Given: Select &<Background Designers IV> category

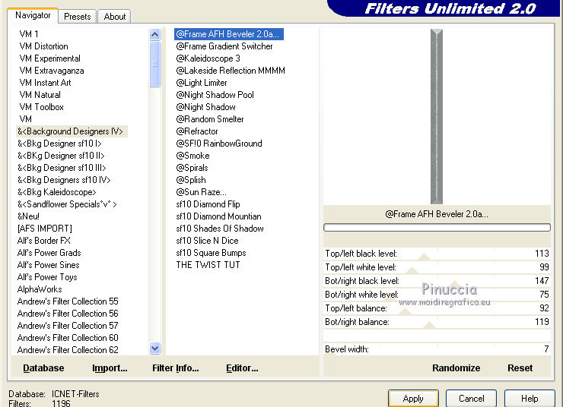Looking at the screenshot, I should 72,131.
